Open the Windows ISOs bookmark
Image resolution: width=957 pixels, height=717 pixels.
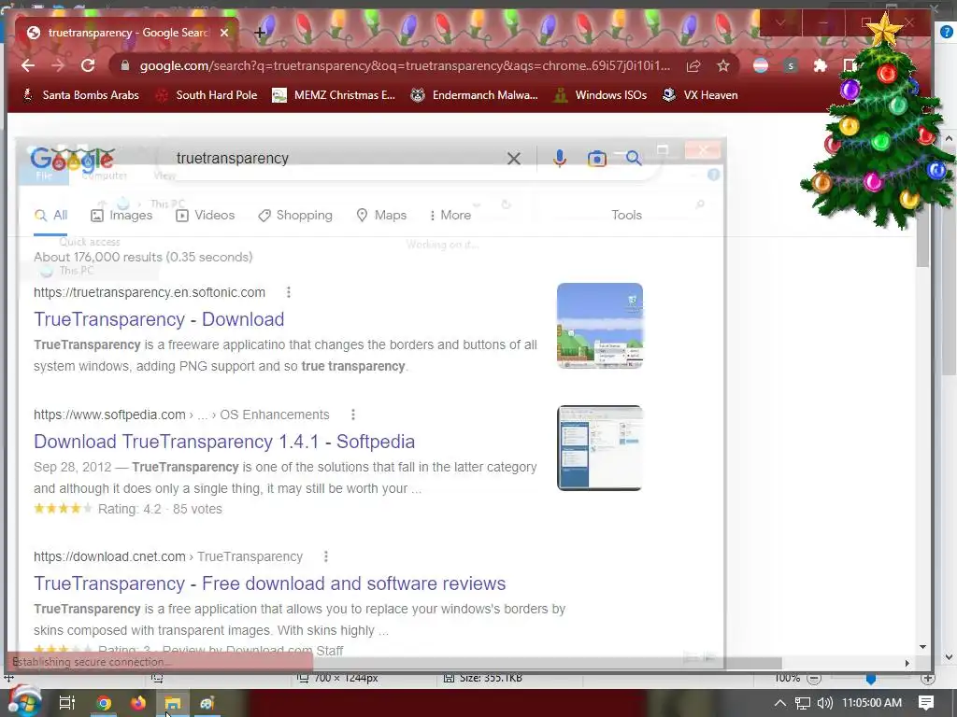[x=600, y=95]
